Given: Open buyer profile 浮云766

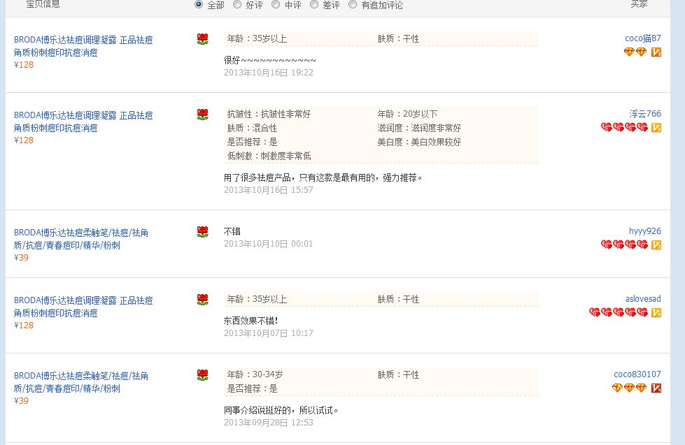Looking at the screenshot, I should tap(645, 114).
